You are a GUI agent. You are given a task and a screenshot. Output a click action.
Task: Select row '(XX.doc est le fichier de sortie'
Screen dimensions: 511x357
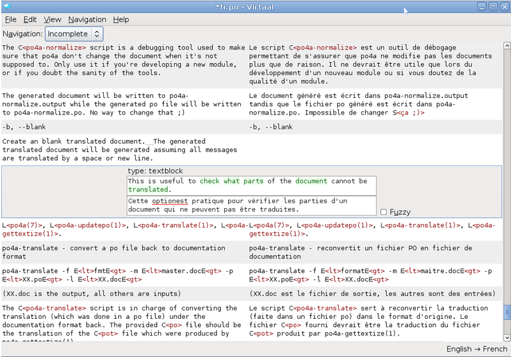(x=375, y=293)
